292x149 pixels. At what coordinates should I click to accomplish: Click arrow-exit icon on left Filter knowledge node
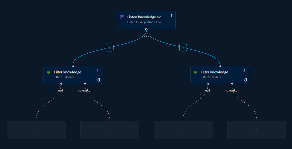pyautogui.click(x=98, y=80)
